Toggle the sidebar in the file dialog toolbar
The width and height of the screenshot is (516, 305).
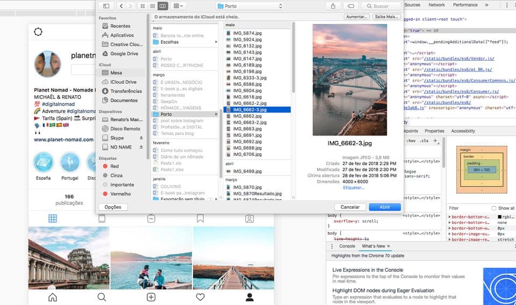(106, 6)
